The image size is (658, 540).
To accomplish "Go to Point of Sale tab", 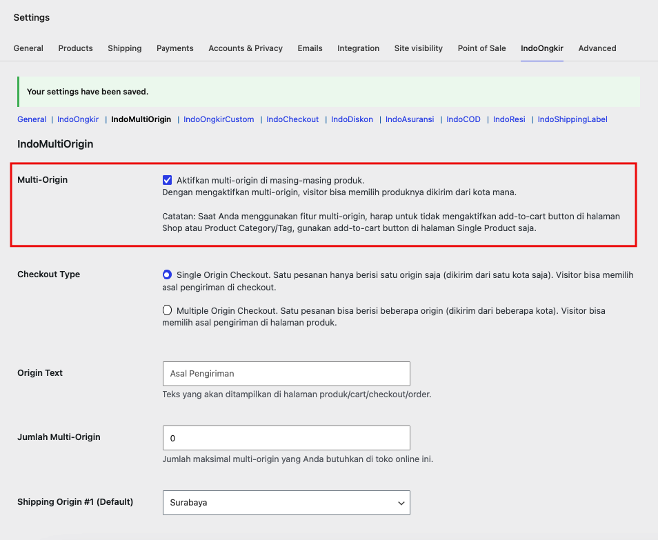I will click(x=481, y=48).
